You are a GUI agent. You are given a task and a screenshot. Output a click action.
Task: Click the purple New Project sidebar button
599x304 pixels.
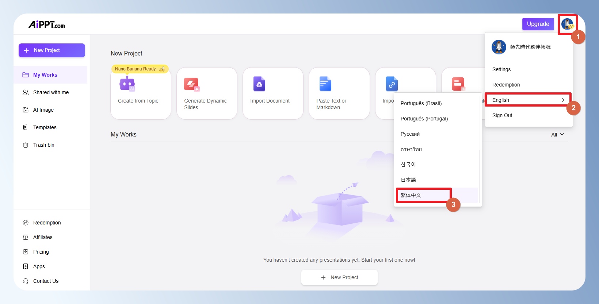click(52, 50)
